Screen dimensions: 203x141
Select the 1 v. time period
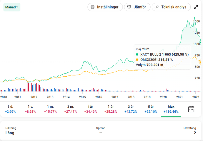(x=30, y=109)
